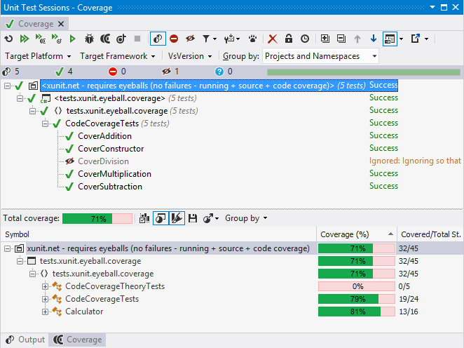Toggle show coverage for selected tests
Screen dimensions: 464x348
tap(161, 219)
